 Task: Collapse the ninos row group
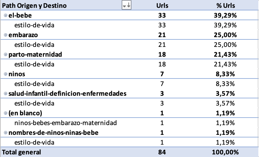tap(5, 74)
